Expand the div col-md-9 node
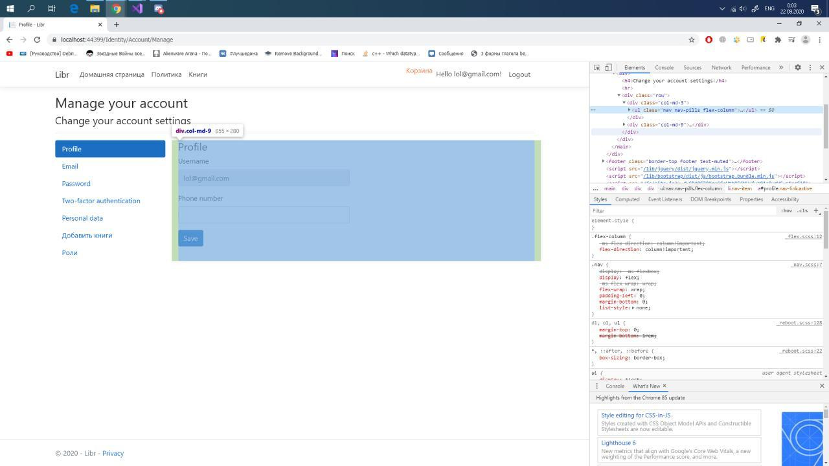 tap(624, 124)
